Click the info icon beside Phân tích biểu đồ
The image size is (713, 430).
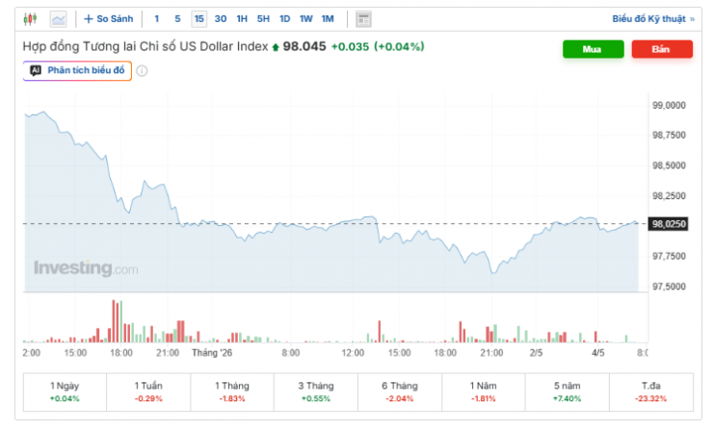(x=142, y=71)
